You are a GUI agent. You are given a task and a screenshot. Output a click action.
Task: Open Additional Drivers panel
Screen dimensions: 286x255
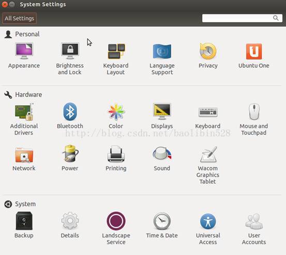point(24,119)
